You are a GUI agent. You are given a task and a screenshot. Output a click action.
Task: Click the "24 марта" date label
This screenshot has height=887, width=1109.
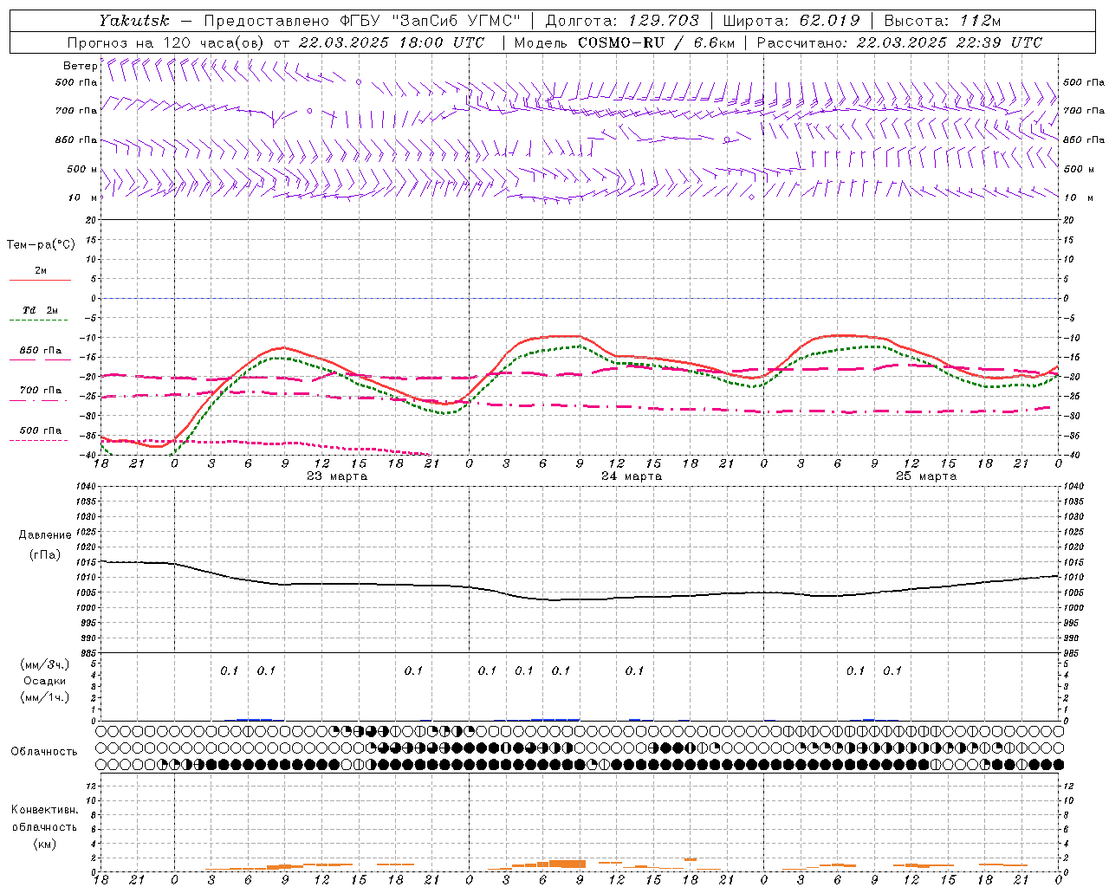(632, 476)
